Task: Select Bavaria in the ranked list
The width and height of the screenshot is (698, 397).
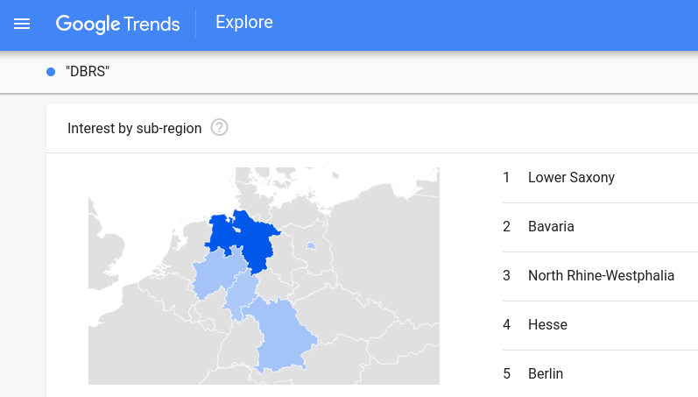Action: tap(551, 227)
